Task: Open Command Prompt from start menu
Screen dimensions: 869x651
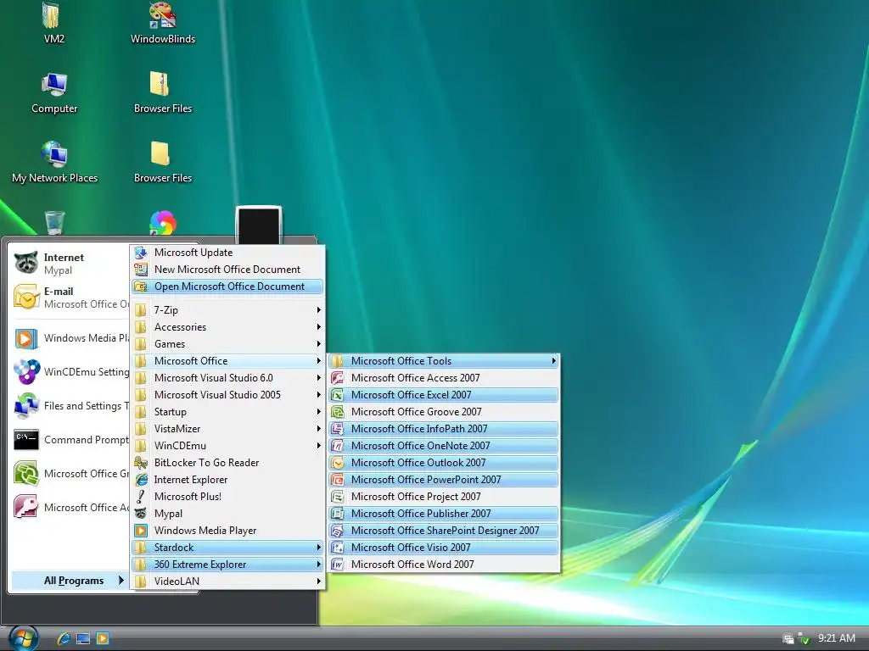Action: [x=70, y=440]
